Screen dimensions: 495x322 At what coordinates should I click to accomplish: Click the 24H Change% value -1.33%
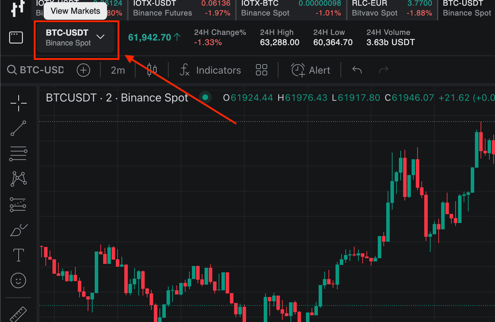[x=208, y=42]
